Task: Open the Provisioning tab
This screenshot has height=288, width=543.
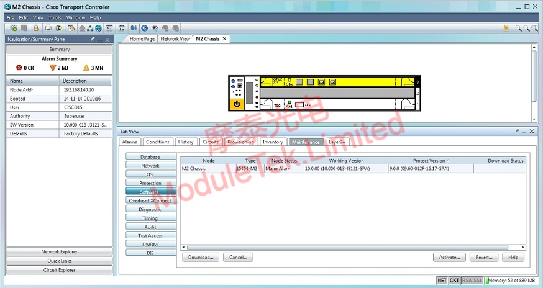Action: point(240,142)
